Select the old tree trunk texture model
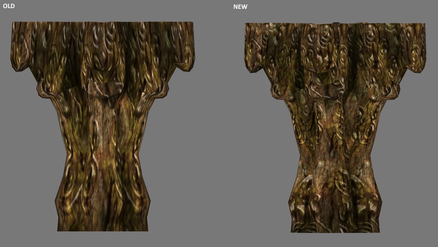This screenshot has width=438, height=247. click(102, 126)
